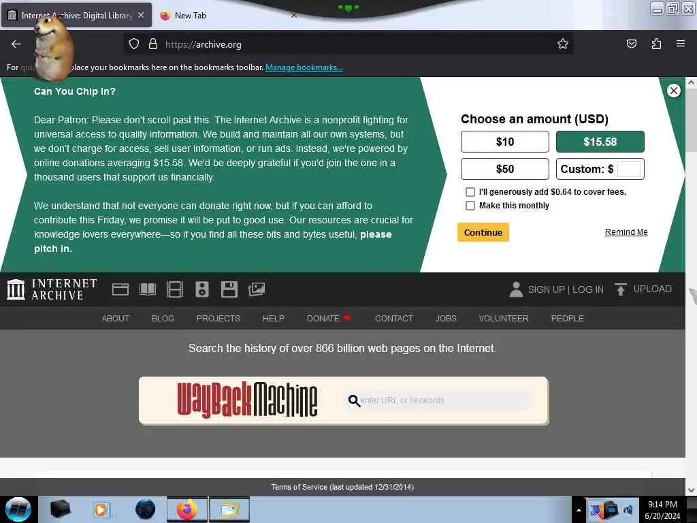Open the Web (Wayback) media icon

click(120, 289)
